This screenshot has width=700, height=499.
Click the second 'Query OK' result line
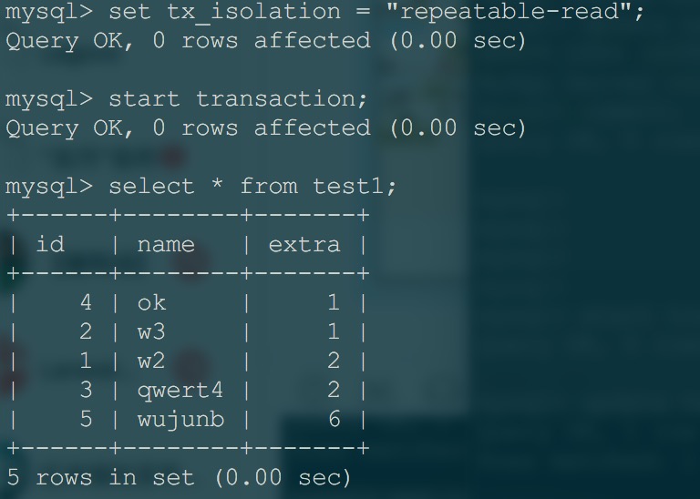coord(266,128)
